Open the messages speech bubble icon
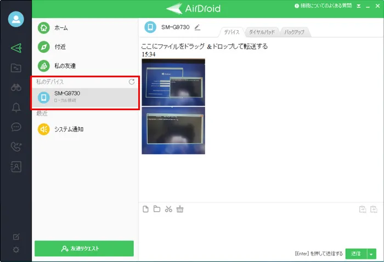This screenshot has width=384, height=262. pyautogui.click(x=16, y=127)
